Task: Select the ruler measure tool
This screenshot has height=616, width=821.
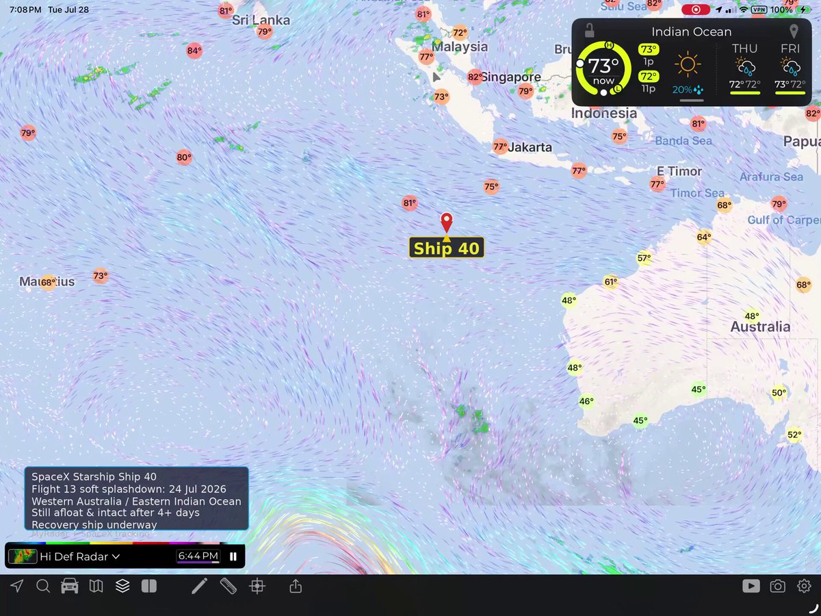Action: pyautogui.click(x=229, y=586)
